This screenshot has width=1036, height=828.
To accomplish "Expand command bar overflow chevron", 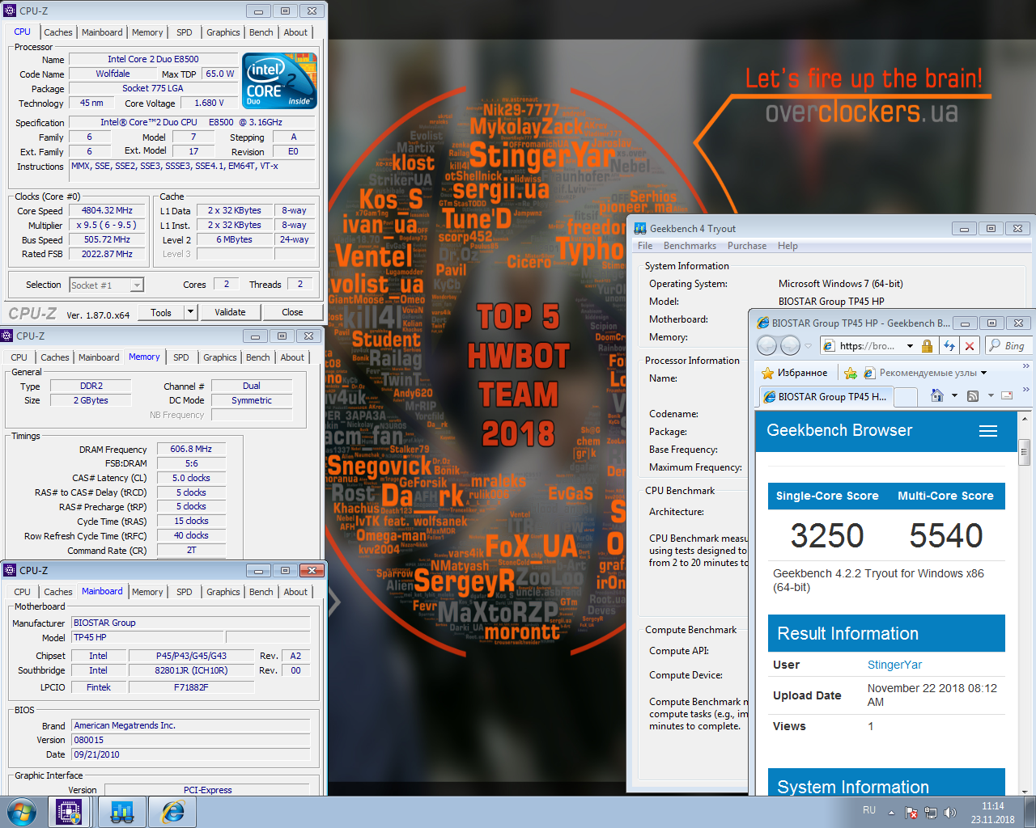I will point(1026,390).
